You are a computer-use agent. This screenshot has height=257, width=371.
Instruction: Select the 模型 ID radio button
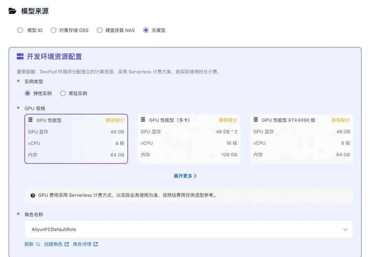click(20, 30)
